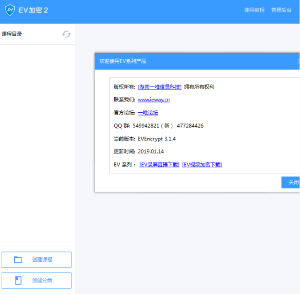Click the 欢迎使用EV系列产品 dialog title bar
This screenshot has height=294, width=300.
123,61
